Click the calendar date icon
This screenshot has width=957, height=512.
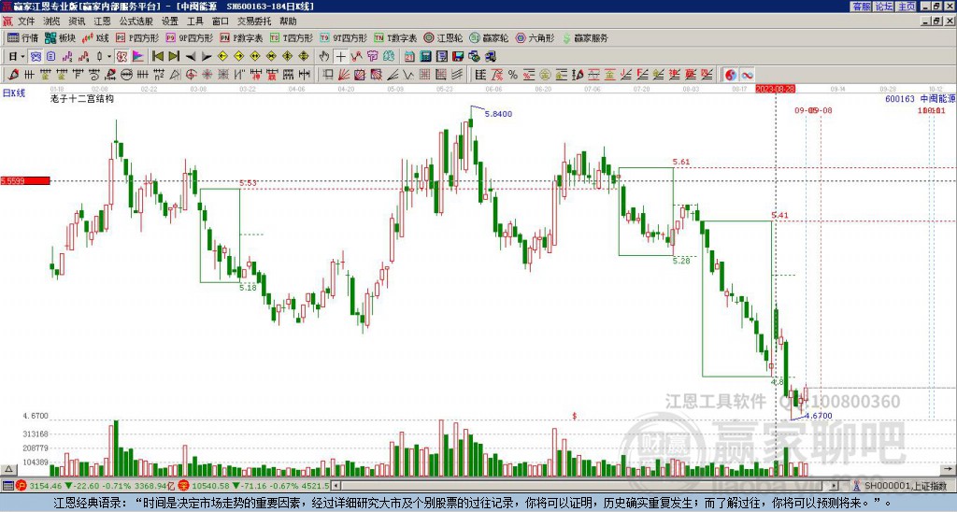pos(409,57)
